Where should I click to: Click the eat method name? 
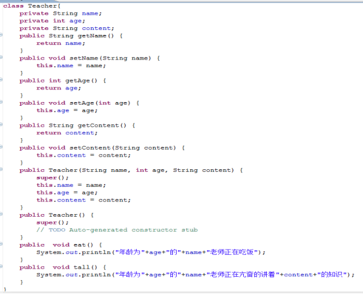(80, 245)
